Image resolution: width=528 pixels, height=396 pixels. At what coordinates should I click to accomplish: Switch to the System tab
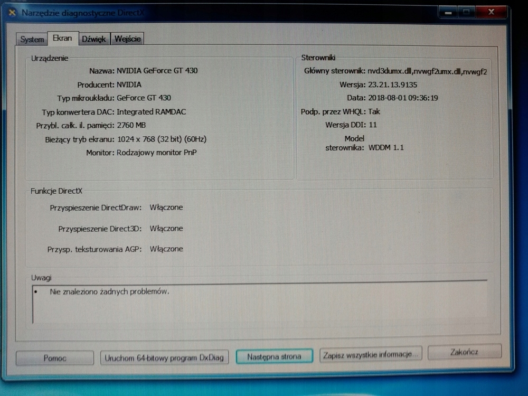point(32,40)
